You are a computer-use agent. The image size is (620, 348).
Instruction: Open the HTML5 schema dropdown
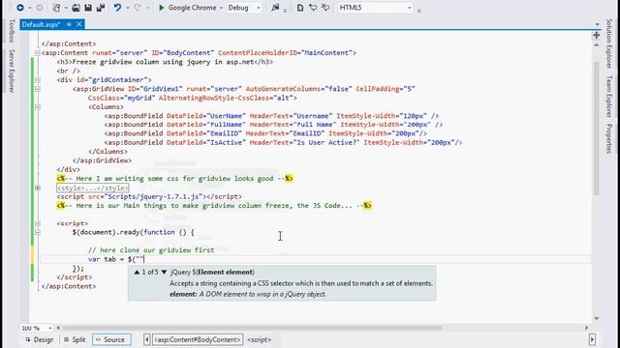(409, 8)
